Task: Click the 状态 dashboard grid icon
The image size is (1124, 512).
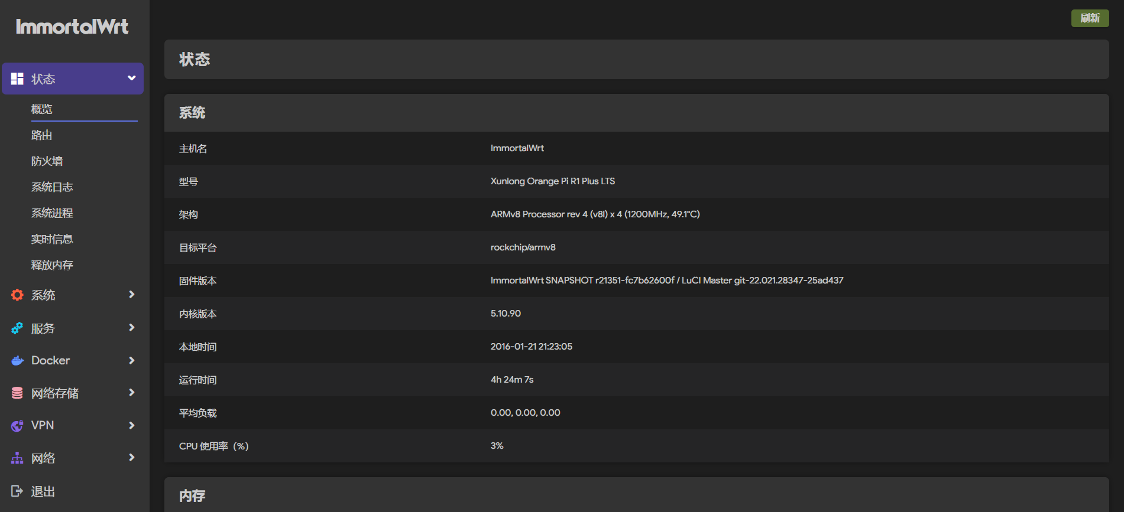Action: point(17,79)
